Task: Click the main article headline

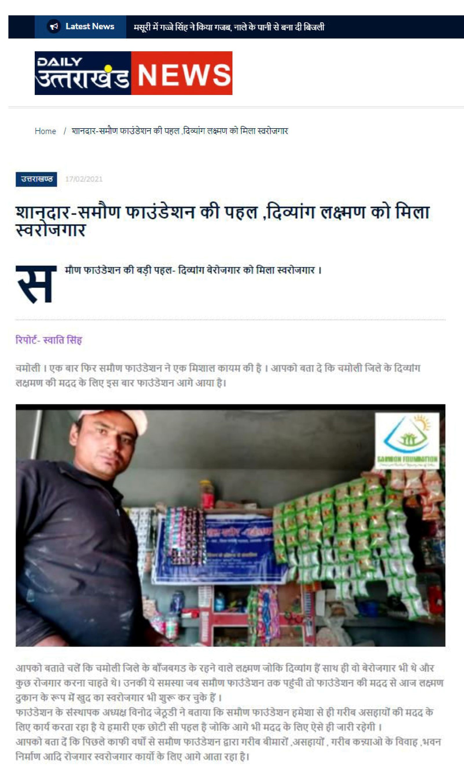Action: (223, 221)
